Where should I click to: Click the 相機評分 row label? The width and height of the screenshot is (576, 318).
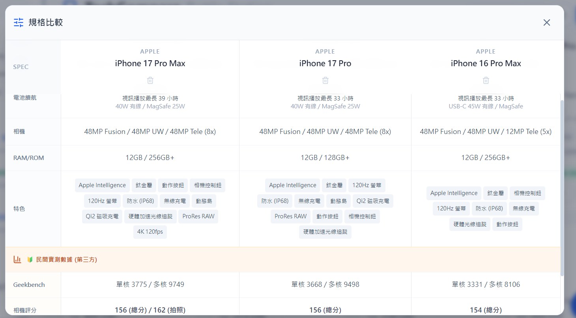(25, 310)
